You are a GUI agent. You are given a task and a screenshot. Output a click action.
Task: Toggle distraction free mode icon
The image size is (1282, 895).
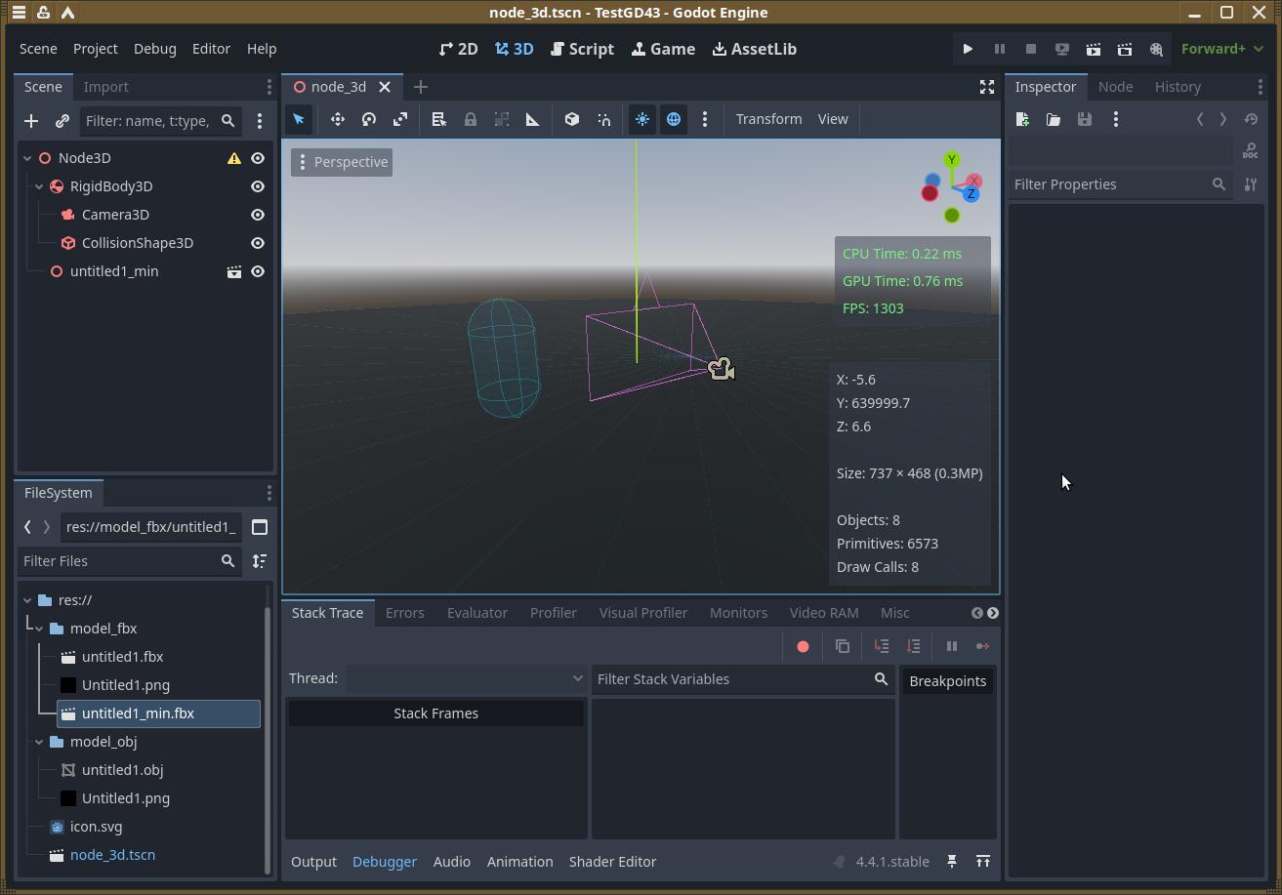pyautogui.click(x=987, y=87)
